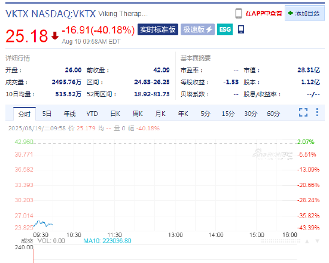Open the mobile device icon beside ESG
The image size is (329, 263).
click(x=241, y=29)
